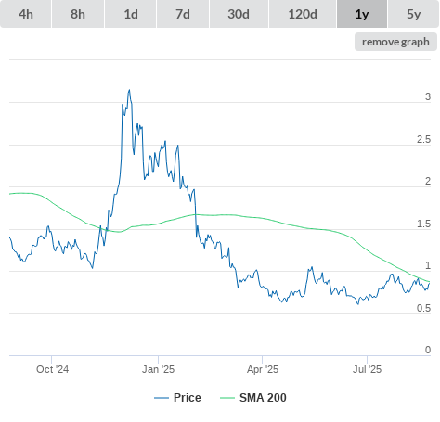This screenshot has width=440, height=422.
Task: Click the active 1y range tab
Action: point(362,14)
